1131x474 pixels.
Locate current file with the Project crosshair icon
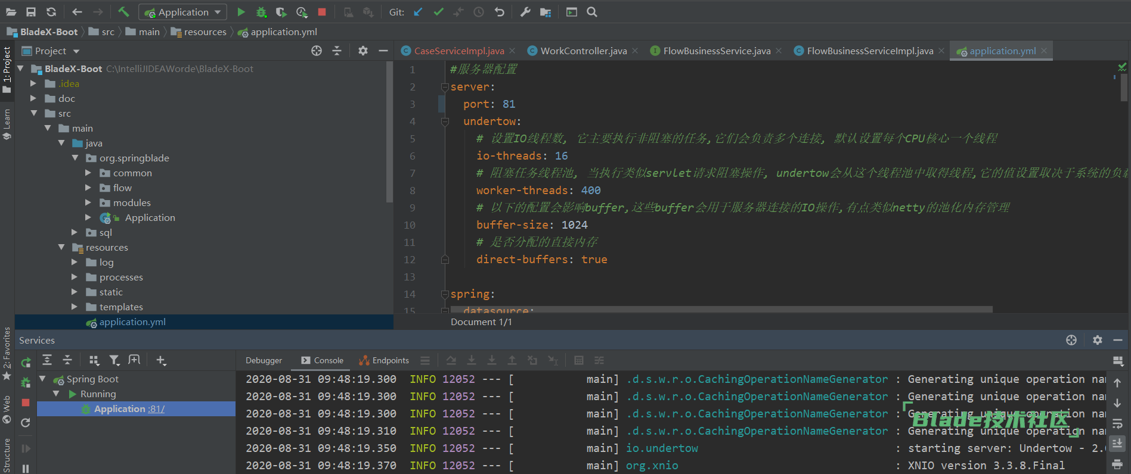[317, 51]
